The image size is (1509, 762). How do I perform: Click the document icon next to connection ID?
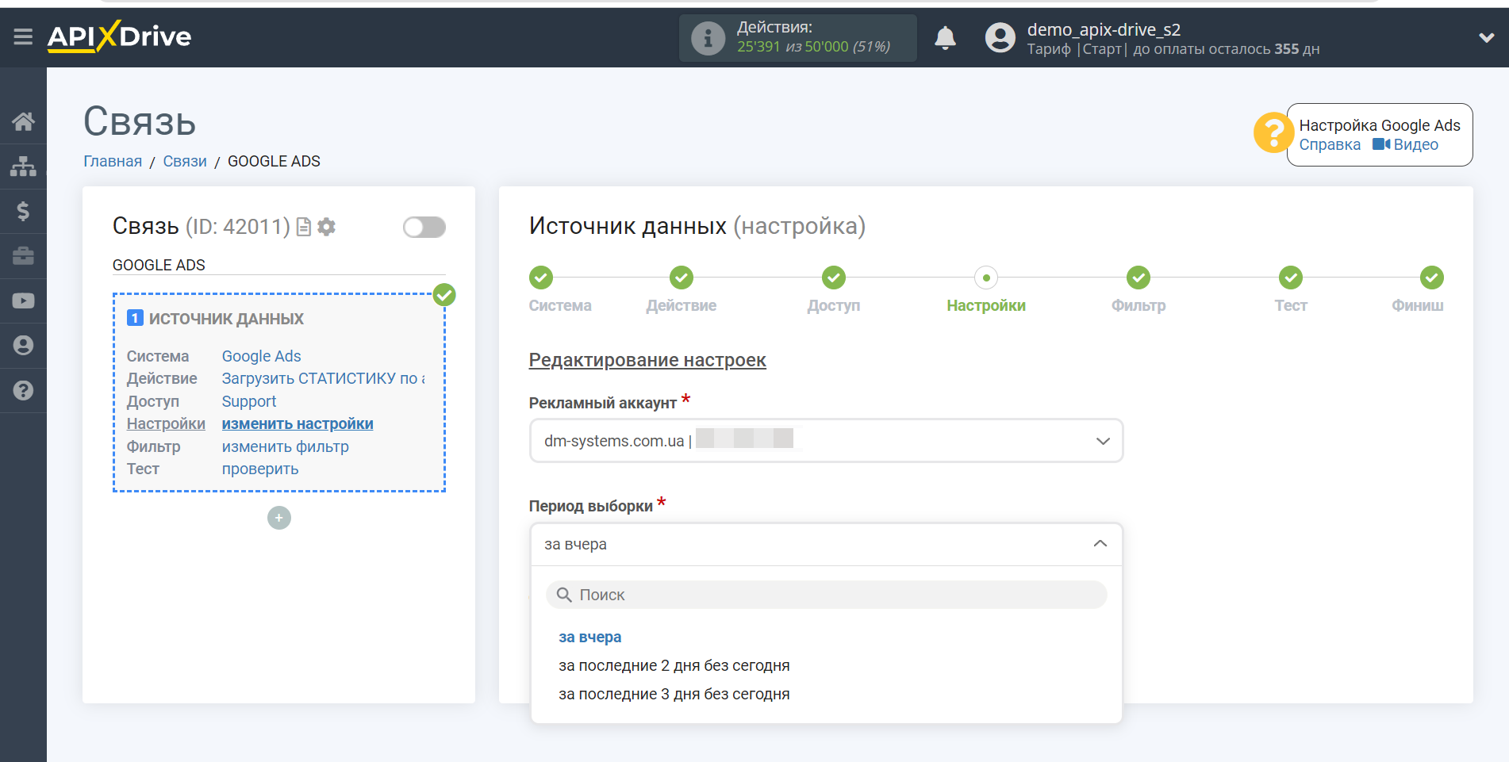[x=303, y=228]
